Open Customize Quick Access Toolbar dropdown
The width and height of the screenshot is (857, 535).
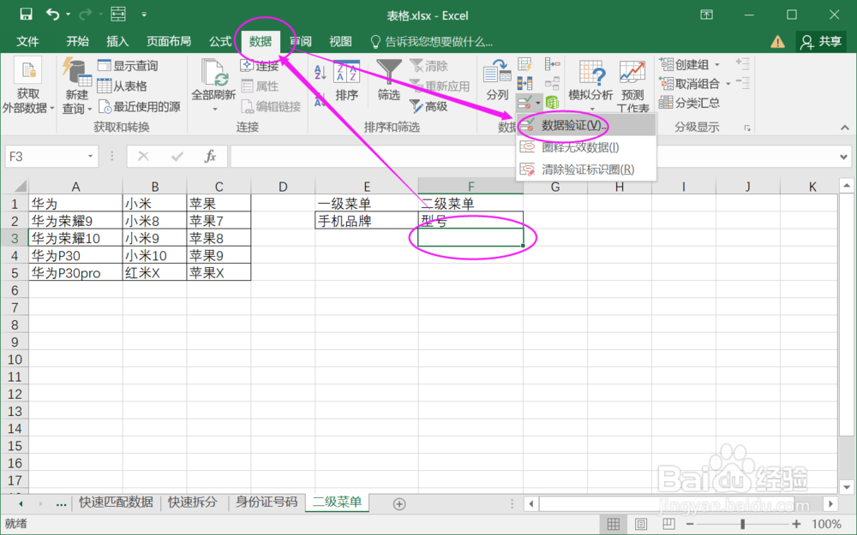pyautogui.click(x=144, y=15)
